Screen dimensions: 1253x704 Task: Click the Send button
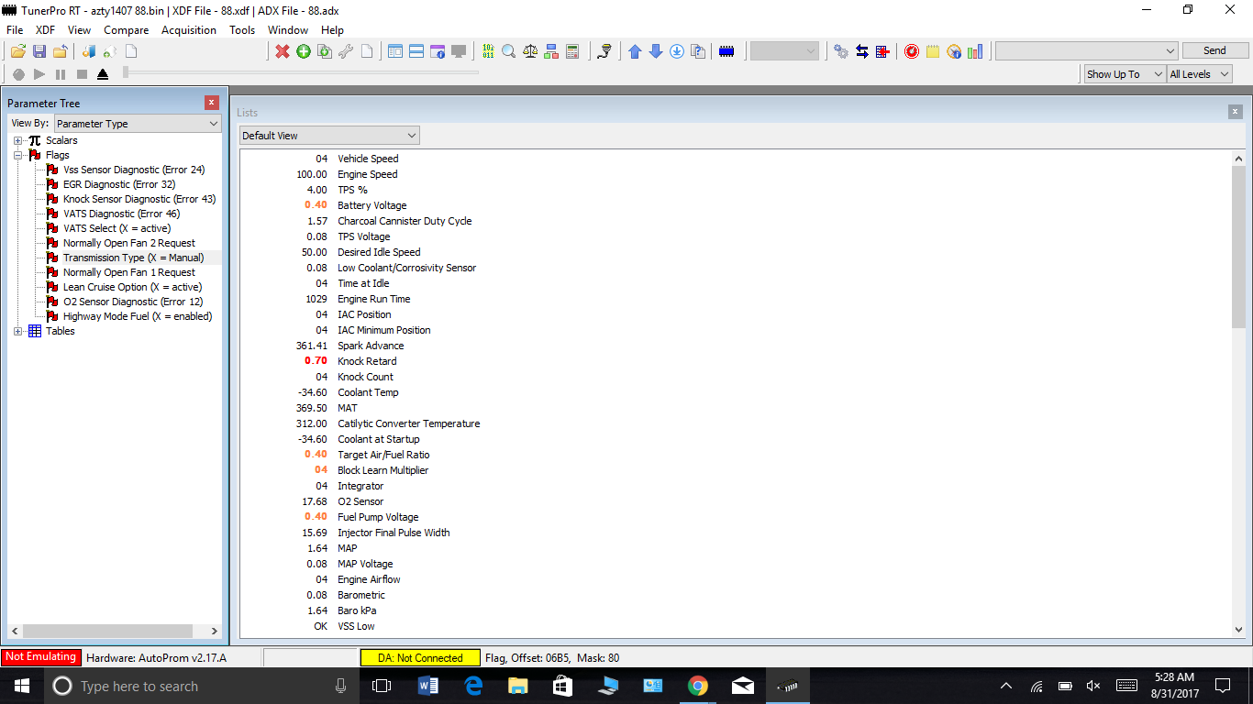point(1214,50)
